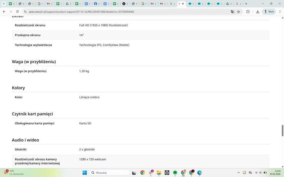Click the sync status tray icon
This screenshot has height=177, width=284.
(x=245, y=173)
